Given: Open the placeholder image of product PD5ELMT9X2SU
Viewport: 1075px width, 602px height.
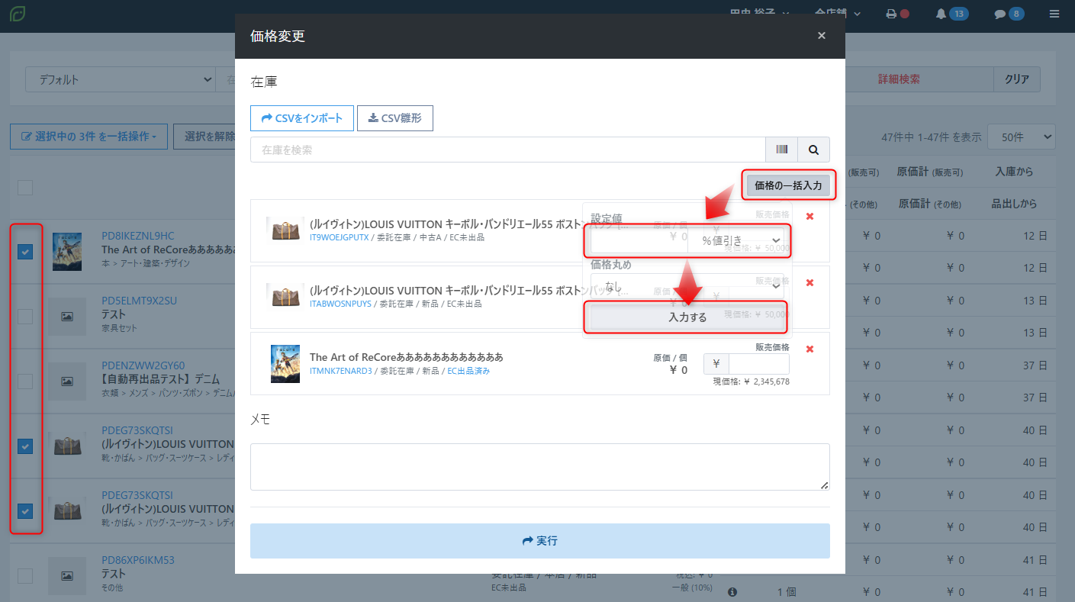Looking at the screenshot, I should coord(67,317).
